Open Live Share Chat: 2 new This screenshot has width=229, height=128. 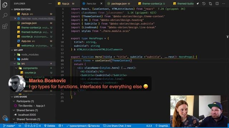click(x=117, y=126)
